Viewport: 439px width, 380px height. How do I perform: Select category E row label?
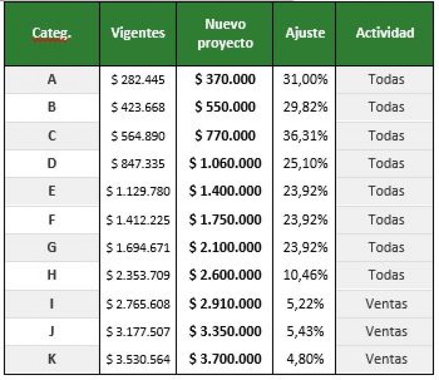point(52,191)
